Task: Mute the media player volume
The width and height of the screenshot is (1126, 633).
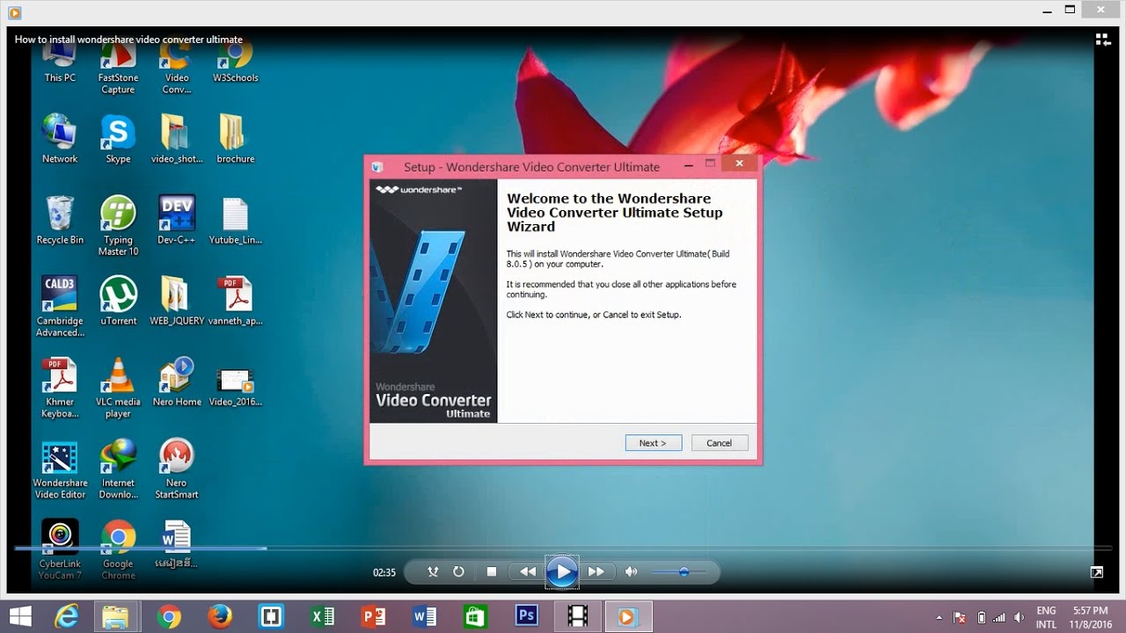Action: pyautogui.click(x=631, y=571)
